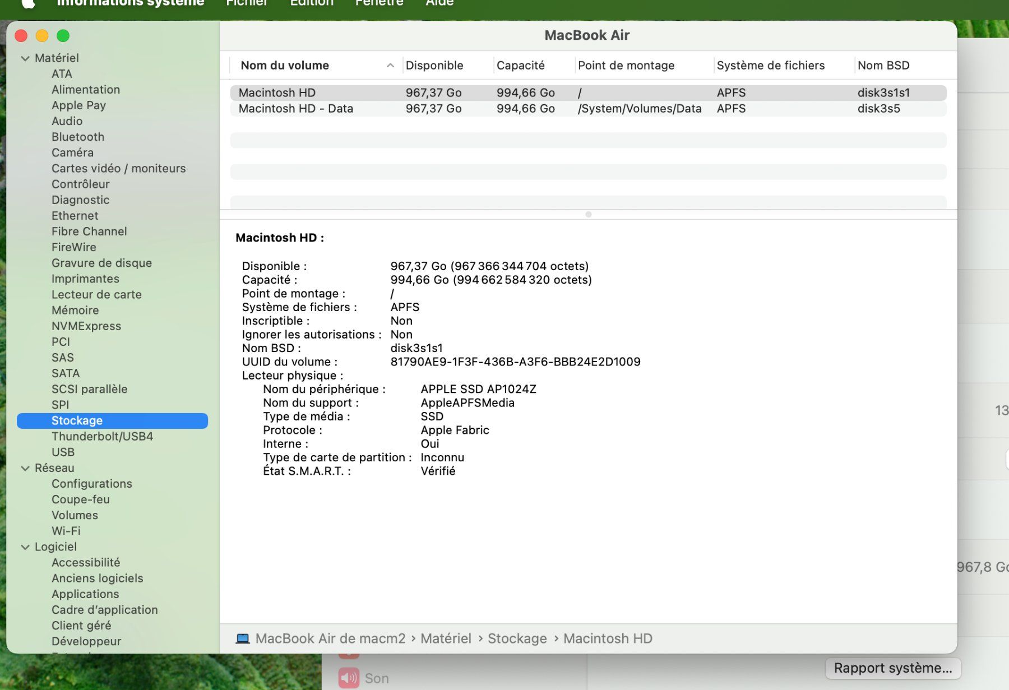This screenshot has width=1009, height=690.
Task: Select Ethernet in the sidebar
Action: 75,216
